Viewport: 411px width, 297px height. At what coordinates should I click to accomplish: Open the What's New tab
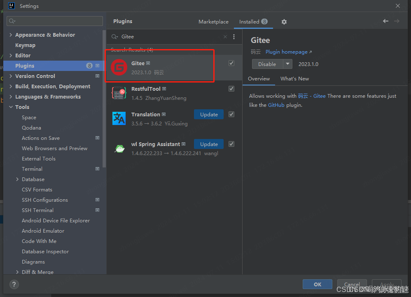pos(294,79)
